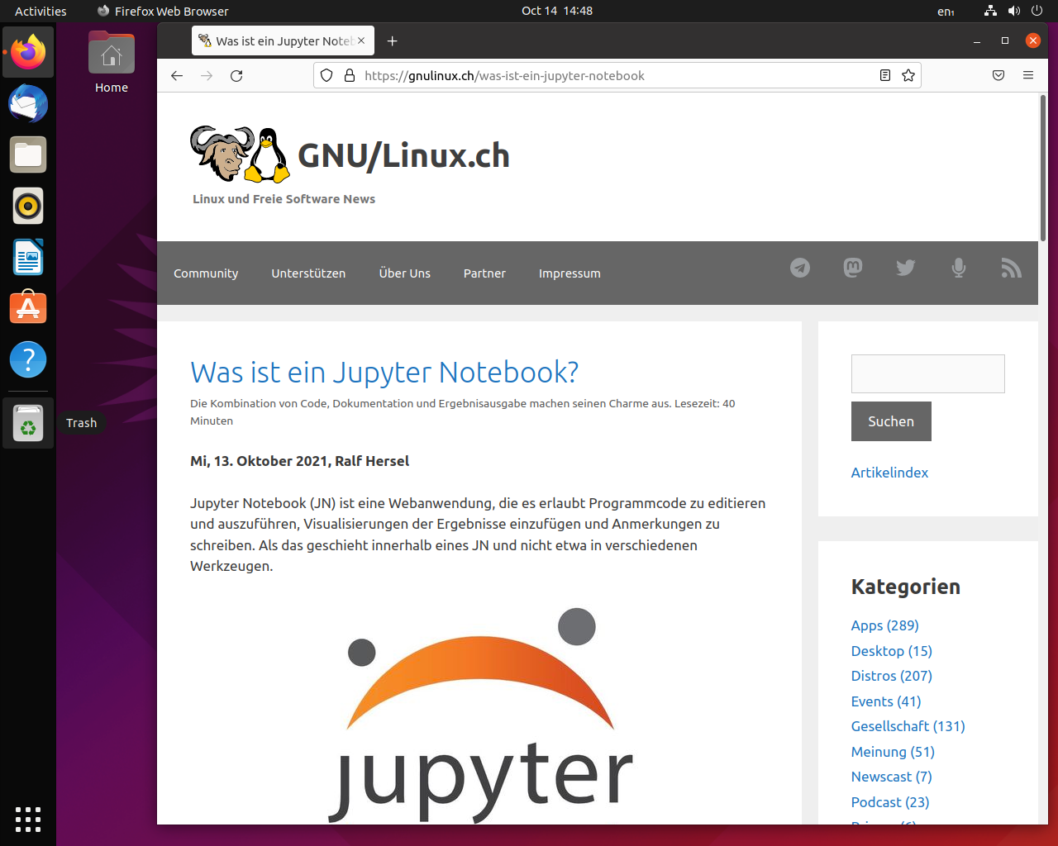
Task: Go back with the browser back arrow
Action: tap(177, 75)
